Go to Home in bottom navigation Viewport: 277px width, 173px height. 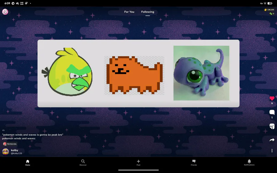28,163
